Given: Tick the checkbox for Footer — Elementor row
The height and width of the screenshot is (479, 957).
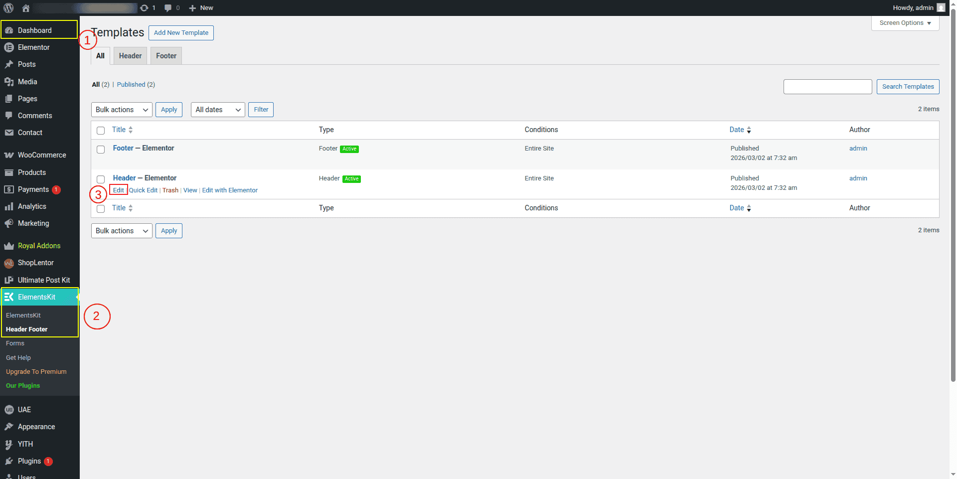Looking at the screenshot, I should [x=101, y=150].
